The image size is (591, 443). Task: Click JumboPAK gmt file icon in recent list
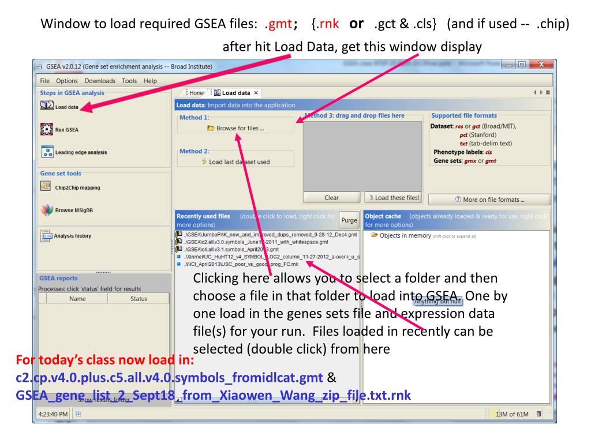click(179, 234)
